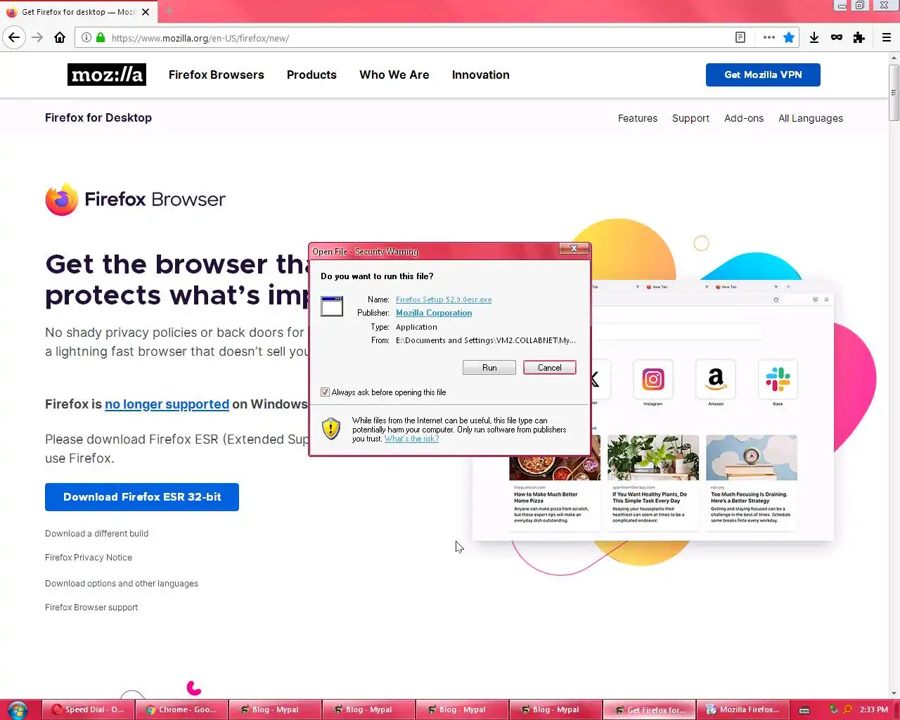Switch to Get Firefox for... taskbar button
Viewport: 900px width, 720px height.
649,709
